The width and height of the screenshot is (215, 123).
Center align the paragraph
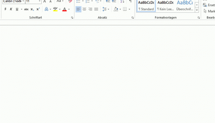pos(84,9)
